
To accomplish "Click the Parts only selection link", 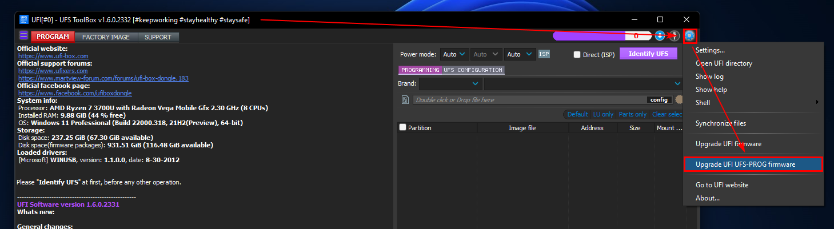I will point(633,114).
